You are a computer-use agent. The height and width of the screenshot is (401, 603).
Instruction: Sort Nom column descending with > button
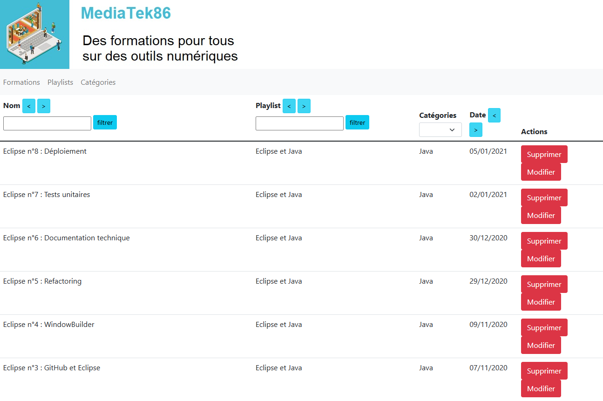click(44, 106)
